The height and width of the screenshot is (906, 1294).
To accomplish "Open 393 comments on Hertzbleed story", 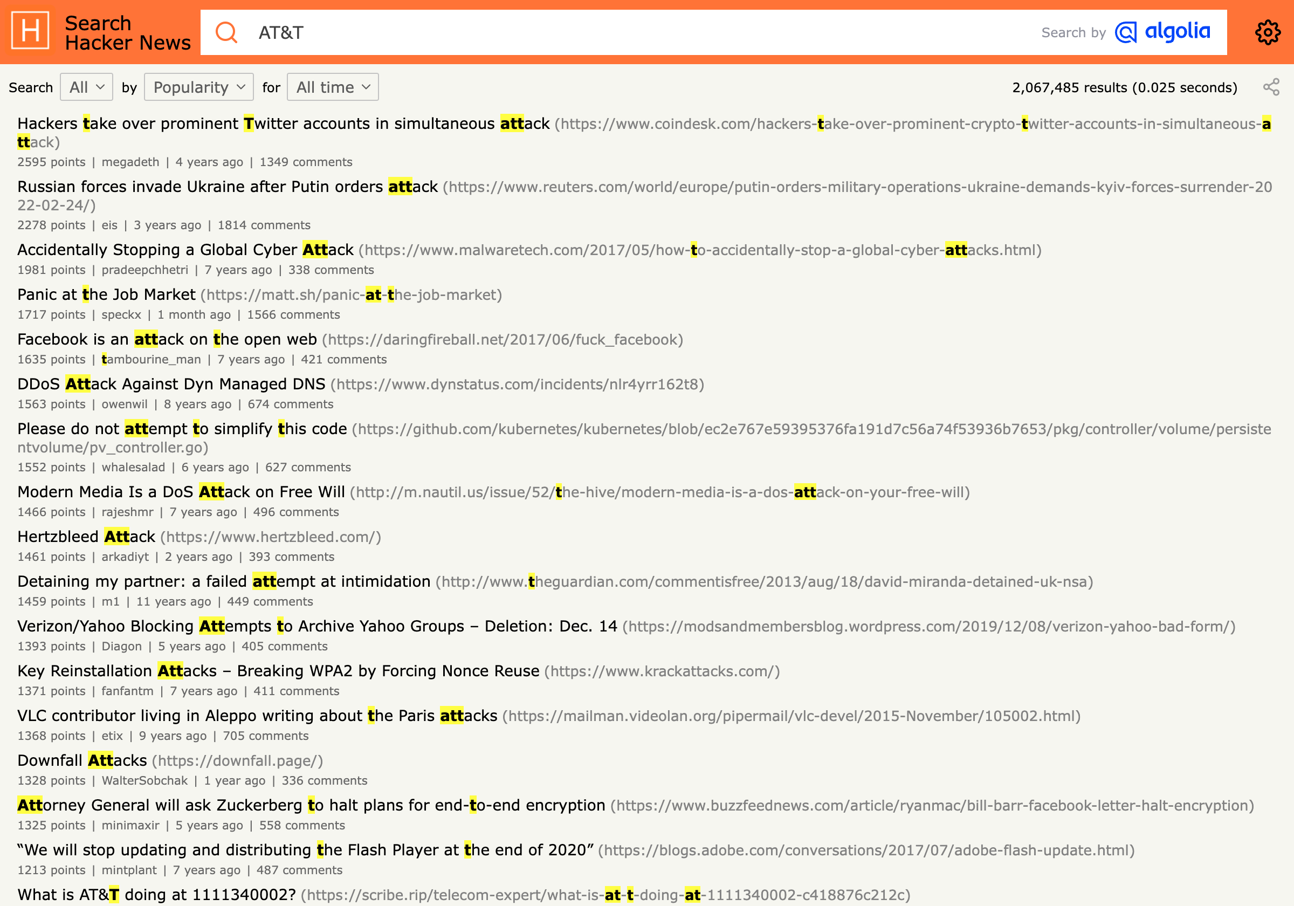I will click(291, 557).
